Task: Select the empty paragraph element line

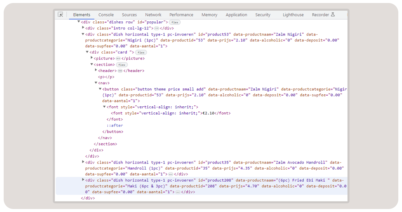Action: 106,77
